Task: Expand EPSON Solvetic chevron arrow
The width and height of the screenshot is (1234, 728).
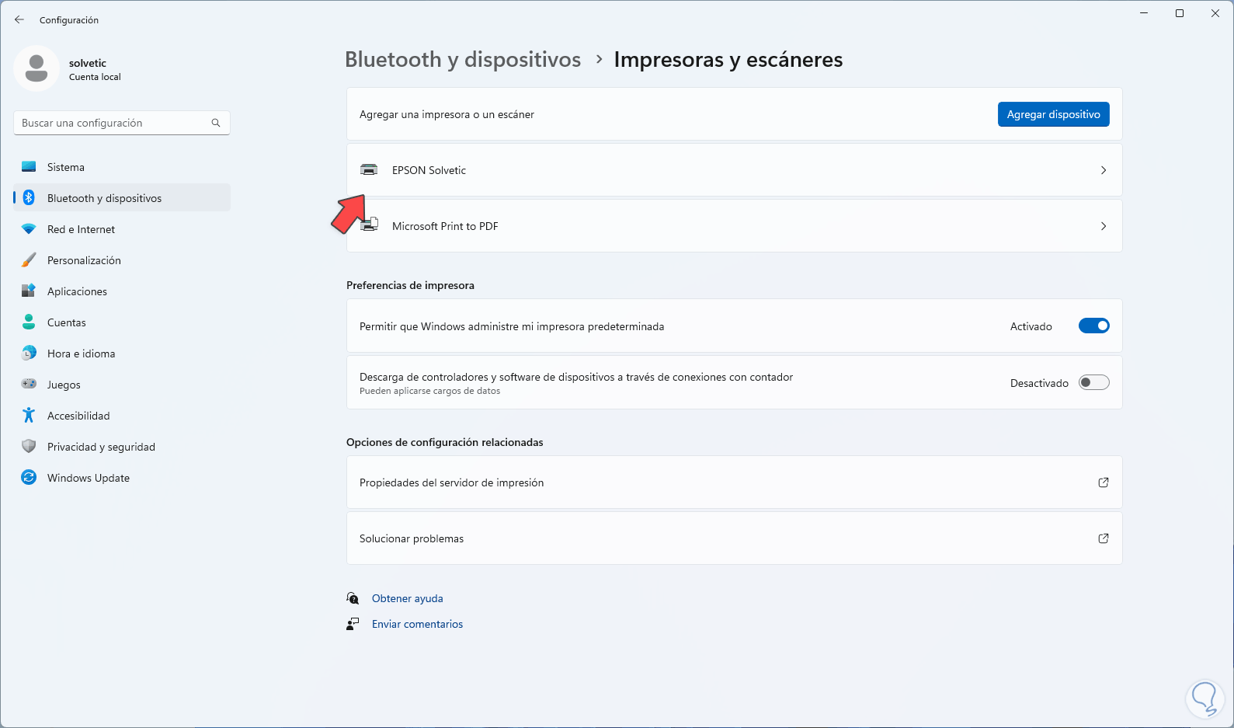Action: coord(1104,170)
